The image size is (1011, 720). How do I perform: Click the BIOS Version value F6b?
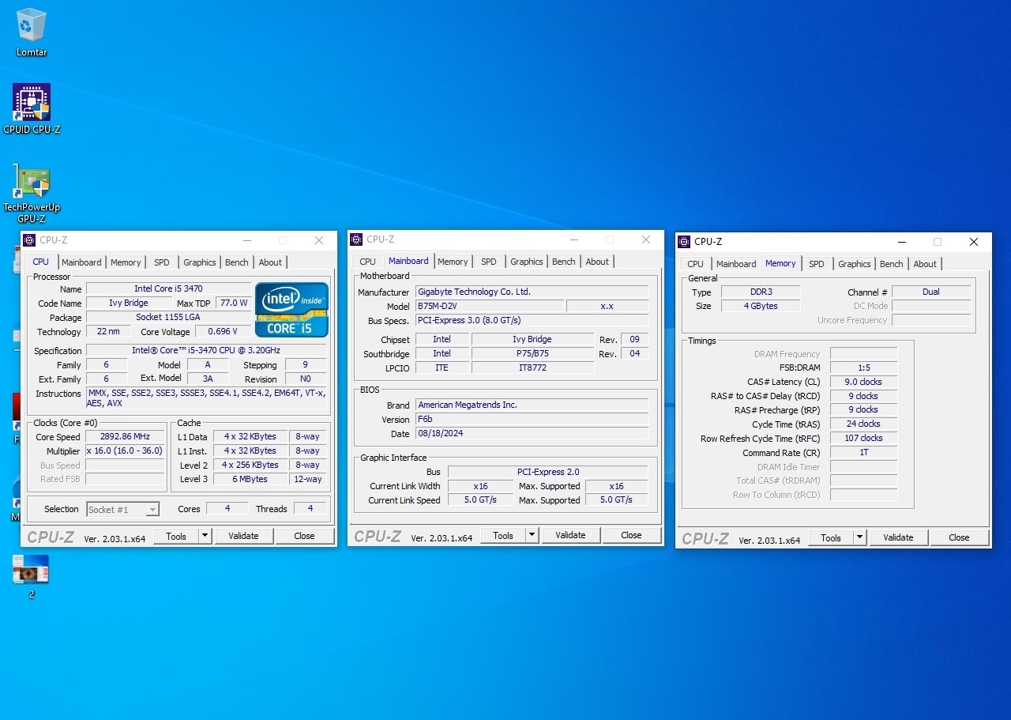(x=532, y=420)
